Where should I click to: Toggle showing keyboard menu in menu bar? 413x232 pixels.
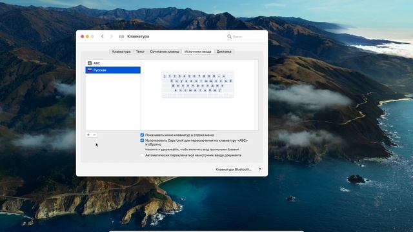point(142,135)
